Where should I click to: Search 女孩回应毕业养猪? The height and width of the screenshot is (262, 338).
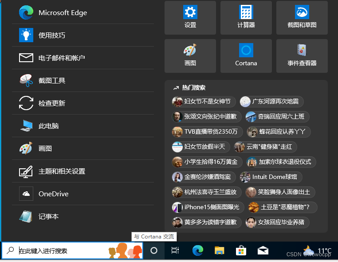(x=277, y=222)
